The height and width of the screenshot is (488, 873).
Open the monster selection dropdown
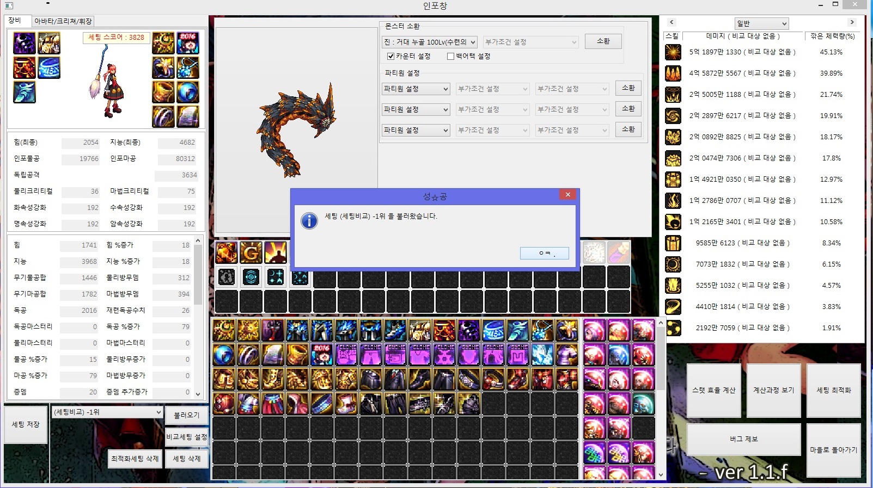click(x=429, y=42)
